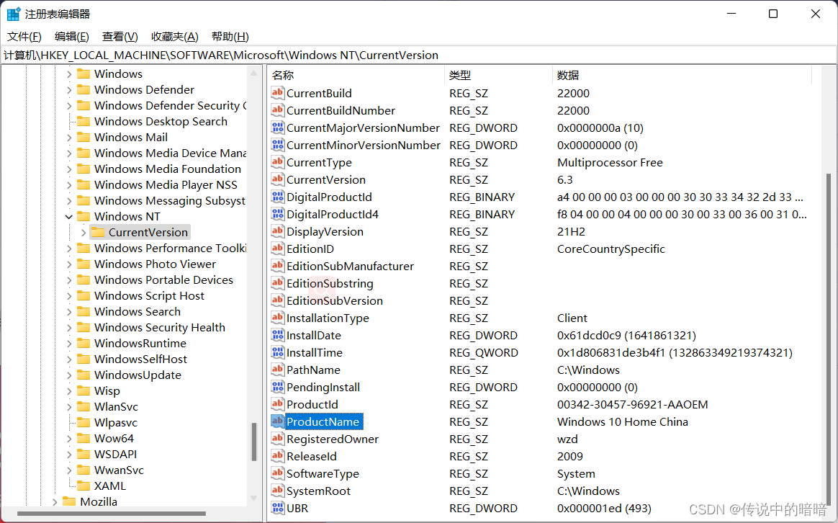
Task: Click the tree pane horizontal scrollbar thumb
Action: pyautogui.click(x=111, y=514)
